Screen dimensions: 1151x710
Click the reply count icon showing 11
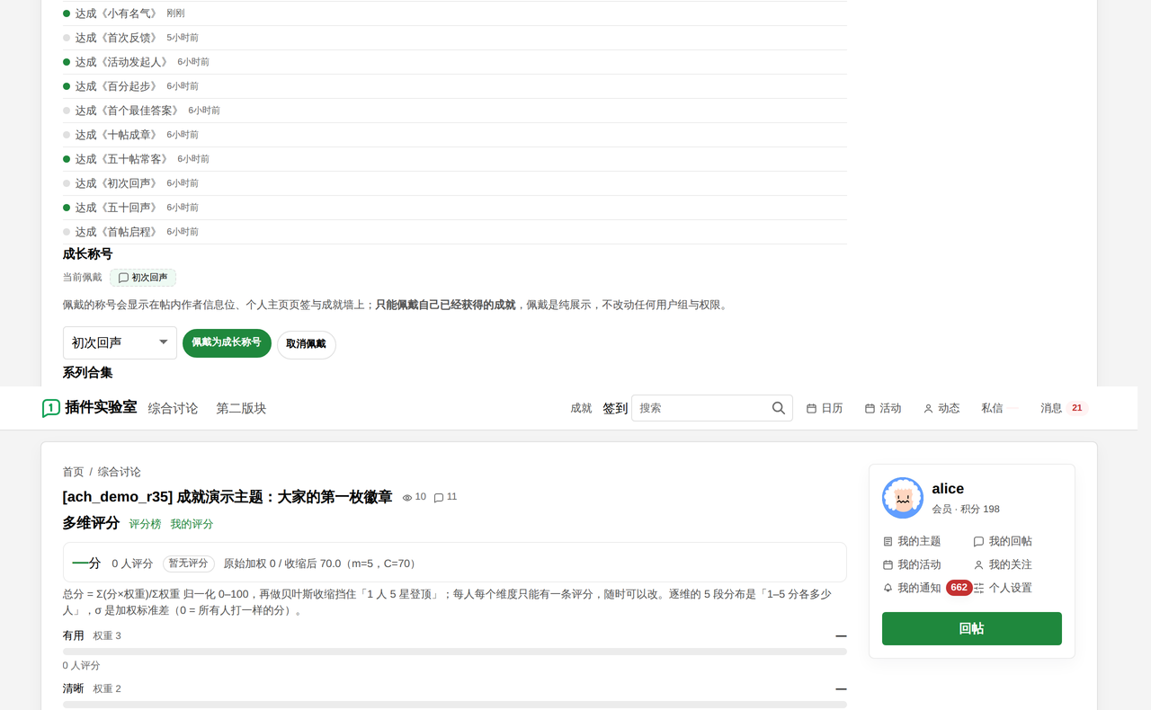[439, 497]
